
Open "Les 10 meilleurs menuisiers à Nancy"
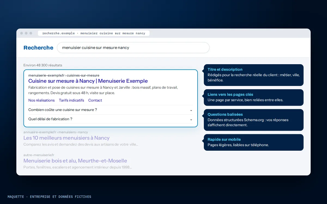coord(66,138)
